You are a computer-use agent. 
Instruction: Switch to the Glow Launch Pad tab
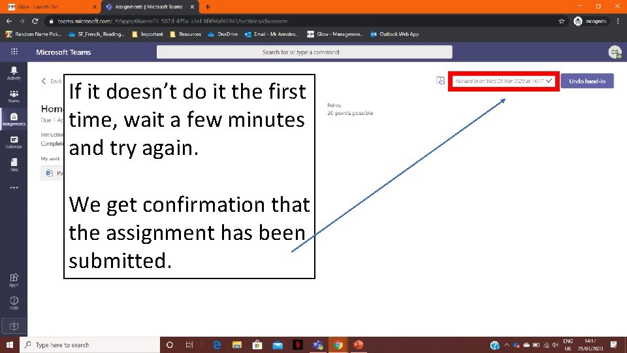[x=51, y=7]
